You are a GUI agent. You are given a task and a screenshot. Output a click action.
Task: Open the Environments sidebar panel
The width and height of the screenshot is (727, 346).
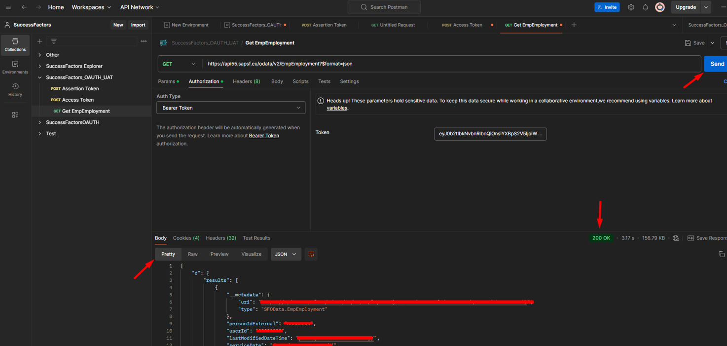coord(15,68)
